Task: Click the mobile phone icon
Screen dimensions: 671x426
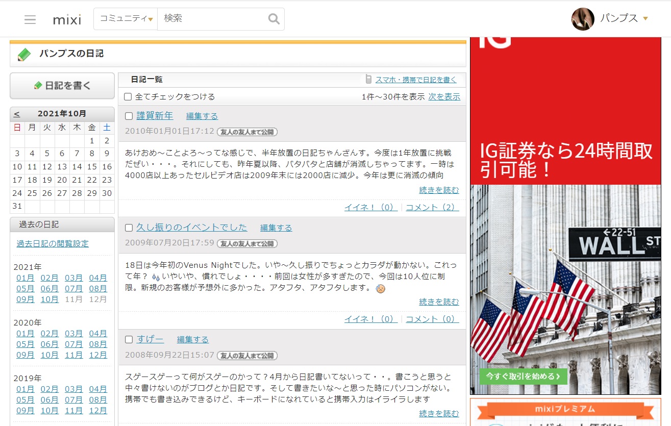Action: point(368,80)
